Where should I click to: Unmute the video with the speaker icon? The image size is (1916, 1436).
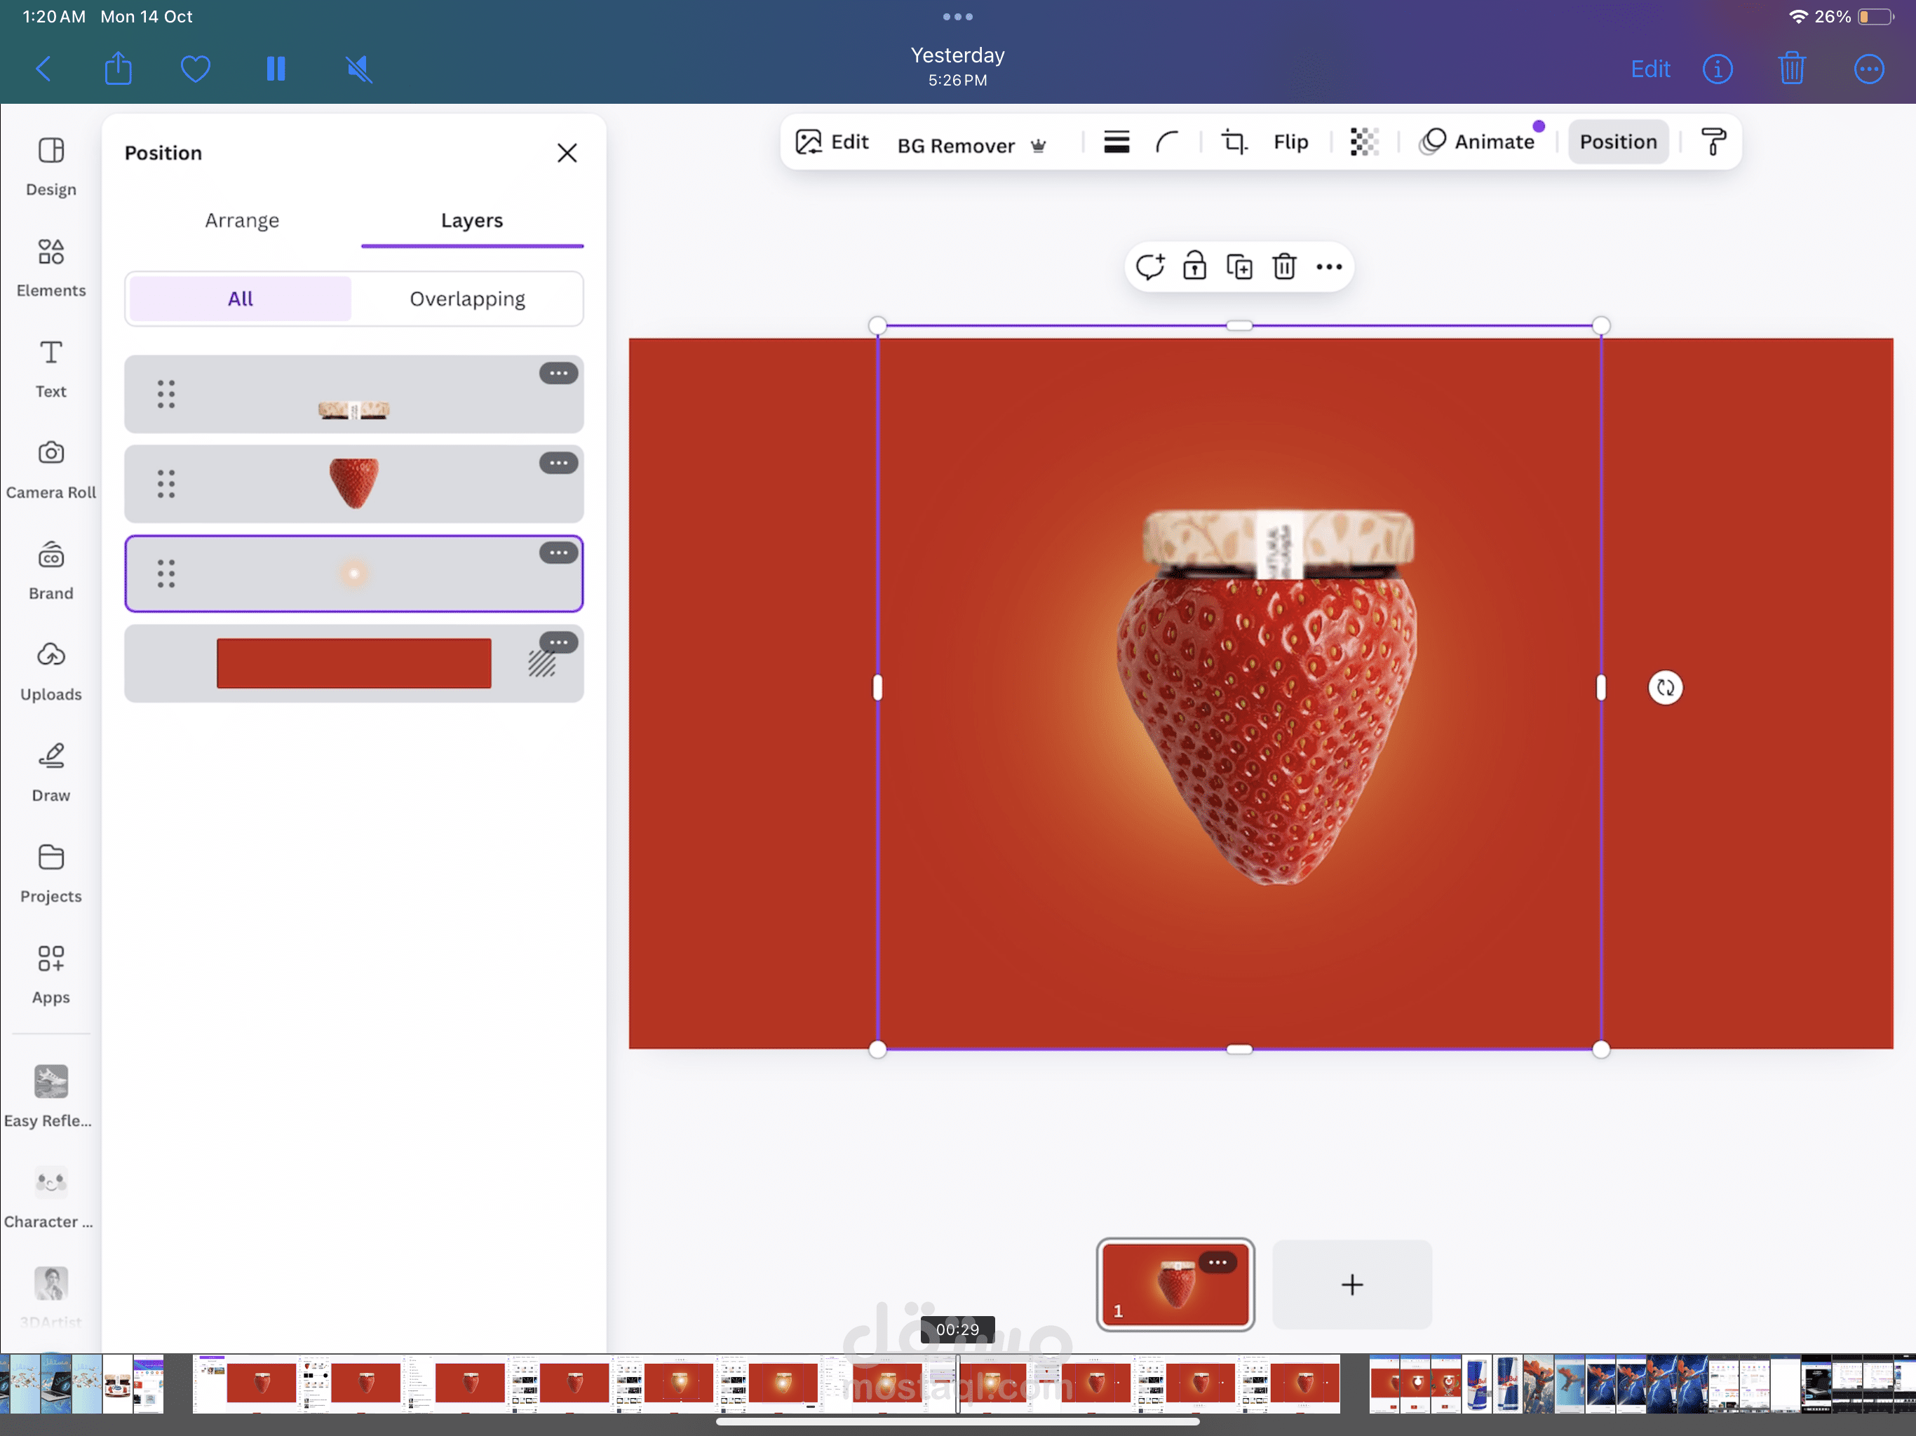[358, 69]
